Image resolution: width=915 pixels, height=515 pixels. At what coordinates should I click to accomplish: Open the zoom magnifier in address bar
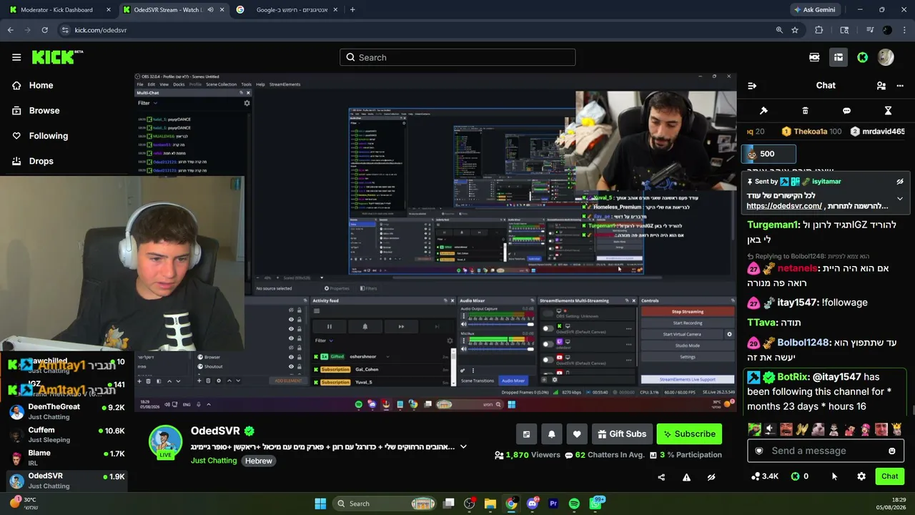click(x=779, y=30)
